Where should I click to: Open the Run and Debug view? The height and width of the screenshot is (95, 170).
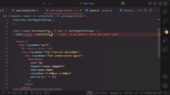tap(165, 40)
